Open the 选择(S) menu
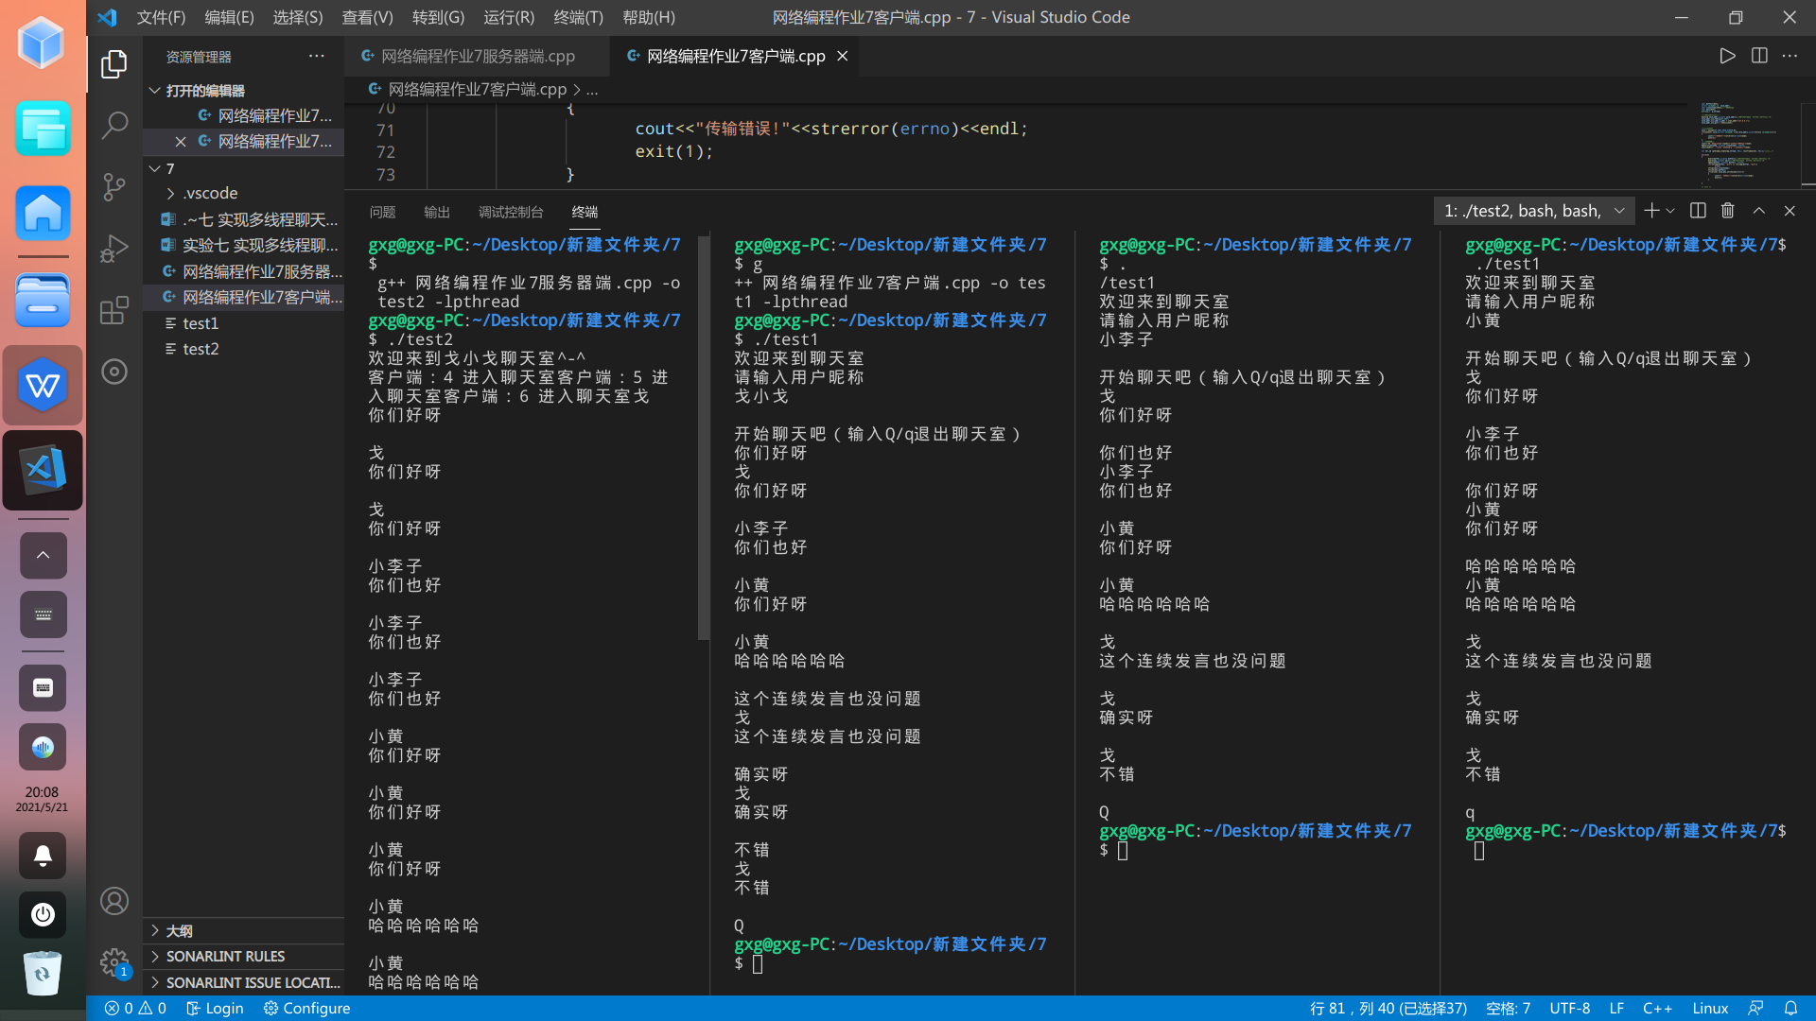Screen dimensions: 1816x1021 click(x=297, y=17)
